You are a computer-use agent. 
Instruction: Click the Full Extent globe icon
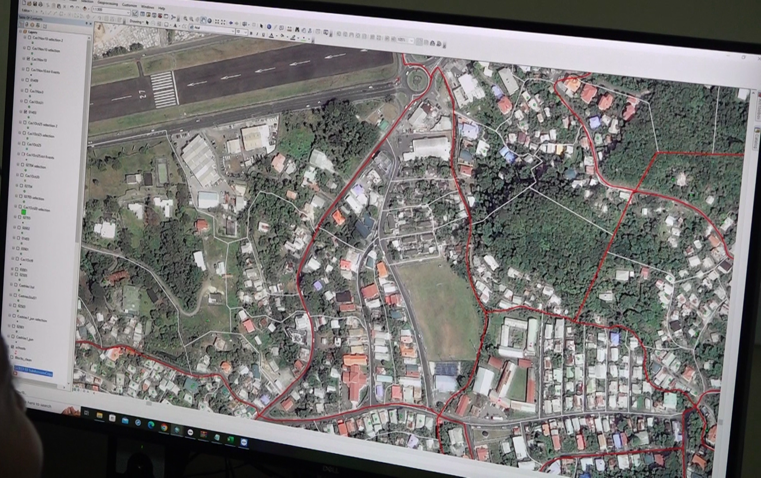coord(209,21)
